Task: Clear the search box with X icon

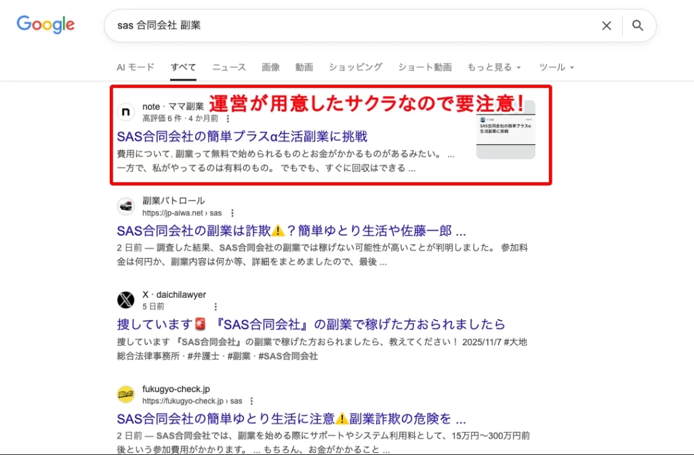Action: coord(607,26)
